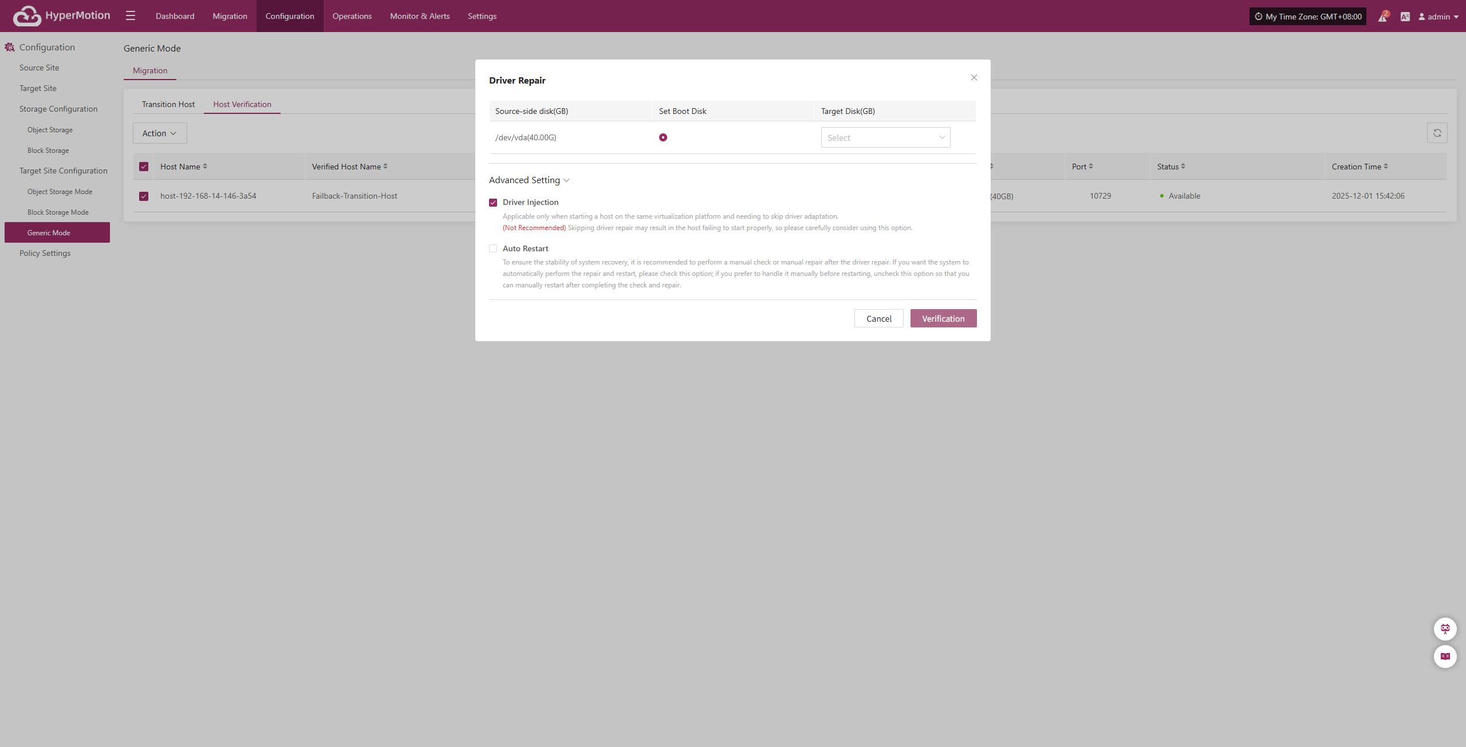
Task: Switch to the Transition Host tab
Action: (168, 104)
